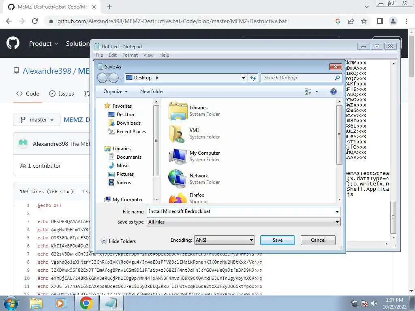The width and height of the screenshot is (415, 311).
Task: Click the Libraries System Folder icon
Action: [178, 111]
